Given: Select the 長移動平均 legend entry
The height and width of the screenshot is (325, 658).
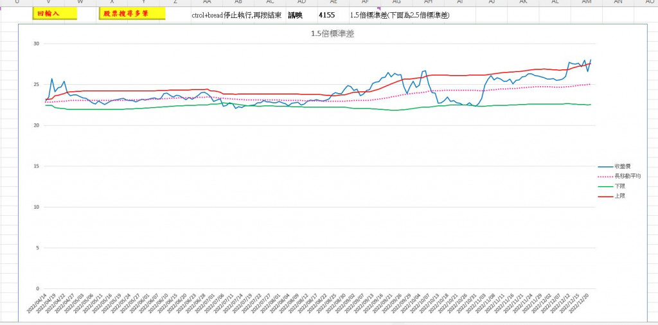Looking at the screenshot, I should click(x=627, y=176).
